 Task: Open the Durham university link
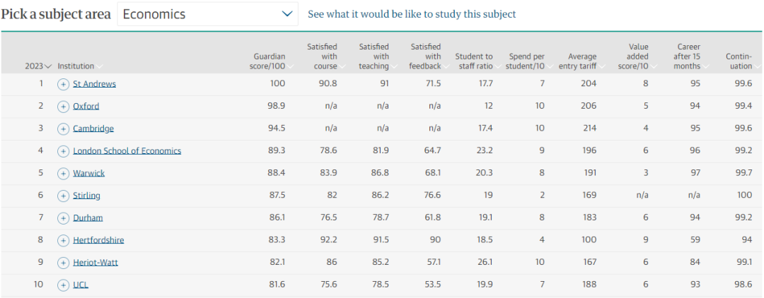[88, 218]
